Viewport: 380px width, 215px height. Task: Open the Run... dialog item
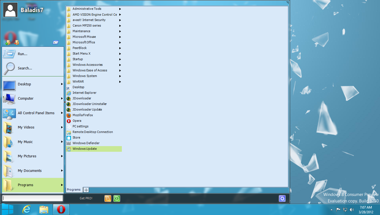pyautogui.click(x=33, y=54)
